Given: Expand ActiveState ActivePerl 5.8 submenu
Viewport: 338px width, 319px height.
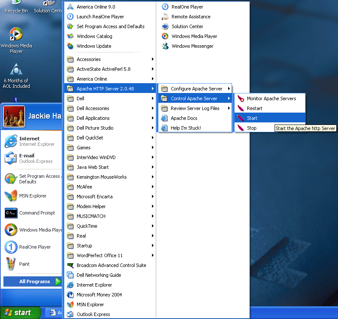Looking at the screenshot, I should pos(110,69).
